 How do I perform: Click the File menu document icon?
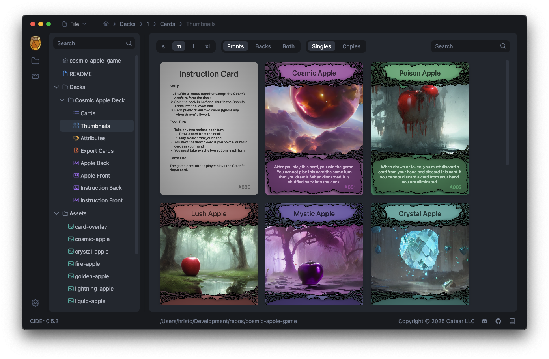coord(65,24)
